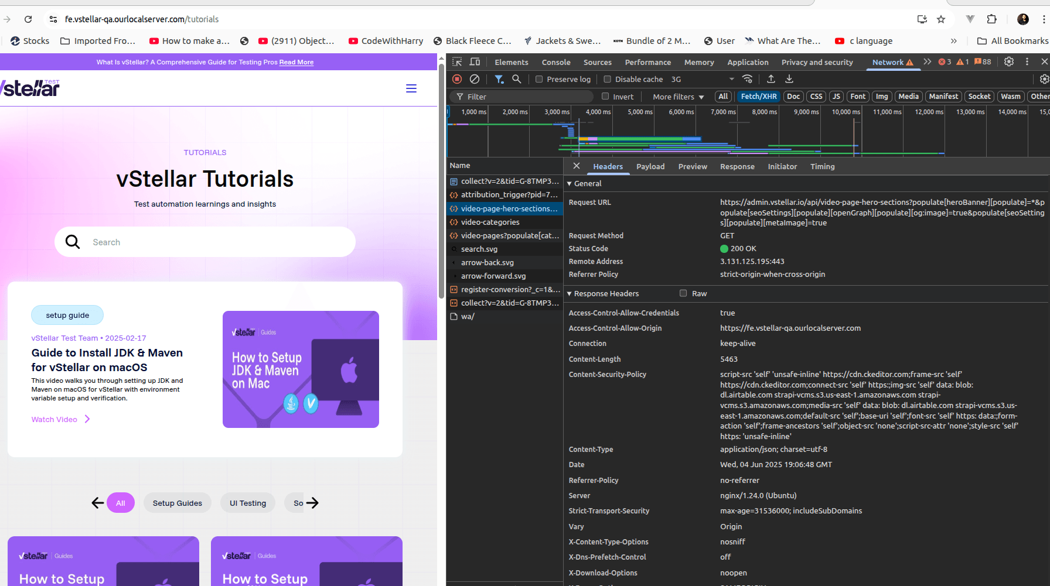Click the site information icon in address bar
The width and height of the screenshot is (1050, 586).
(x=53, y=19)
